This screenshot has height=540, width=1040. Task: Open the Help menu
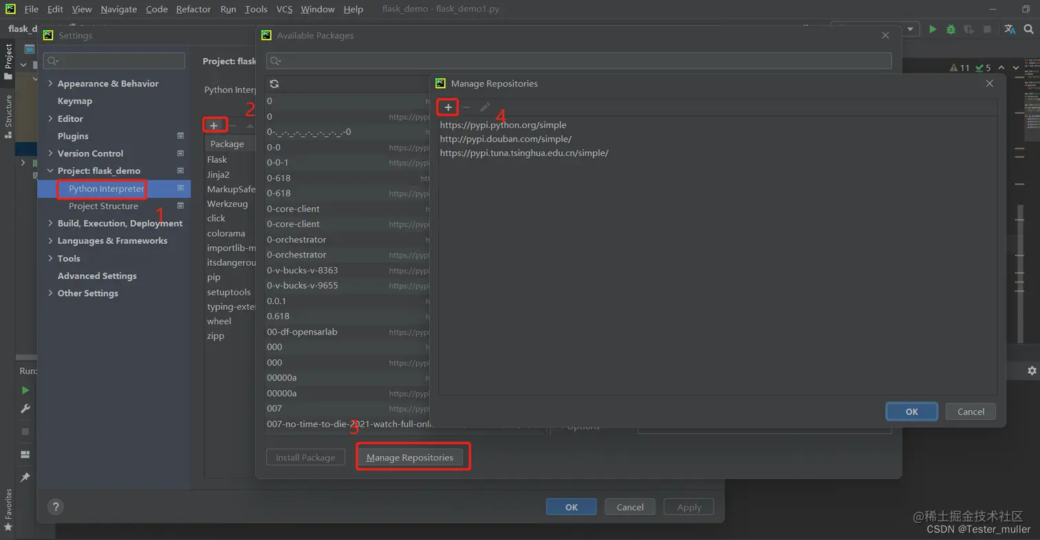pos(353,9)
